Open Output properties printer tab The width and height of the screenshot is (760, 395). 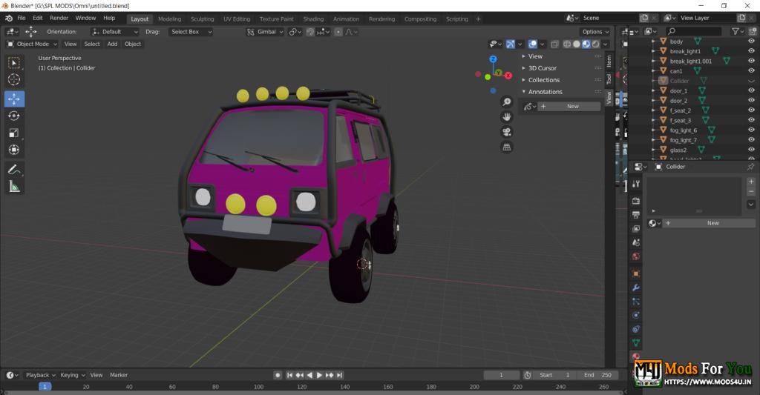[636, 214]
